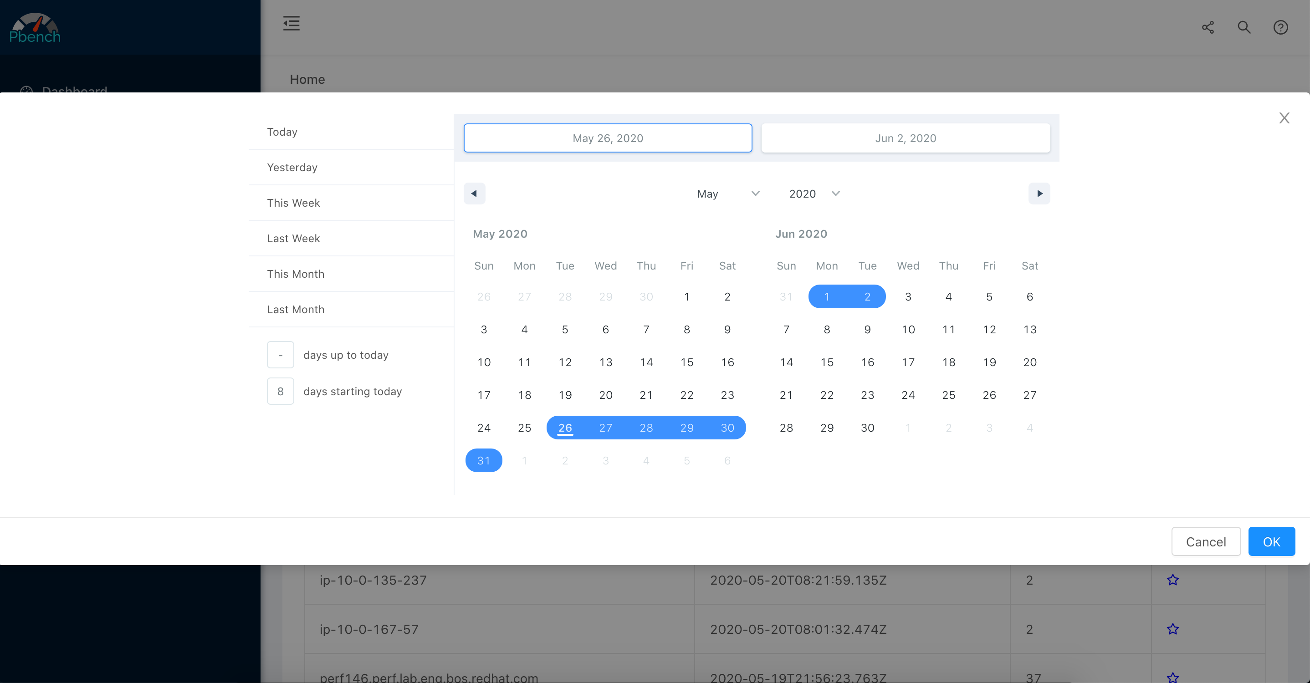Go to previous month arrow
This screenshot has width=1310, height=683.
pos(474,194)
